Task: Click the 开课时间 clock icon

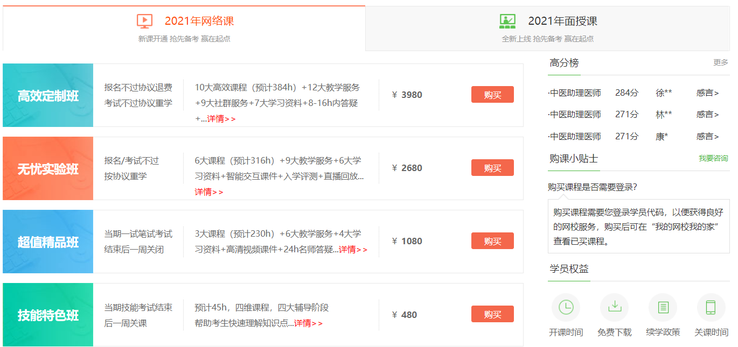Action: (566, 307)
